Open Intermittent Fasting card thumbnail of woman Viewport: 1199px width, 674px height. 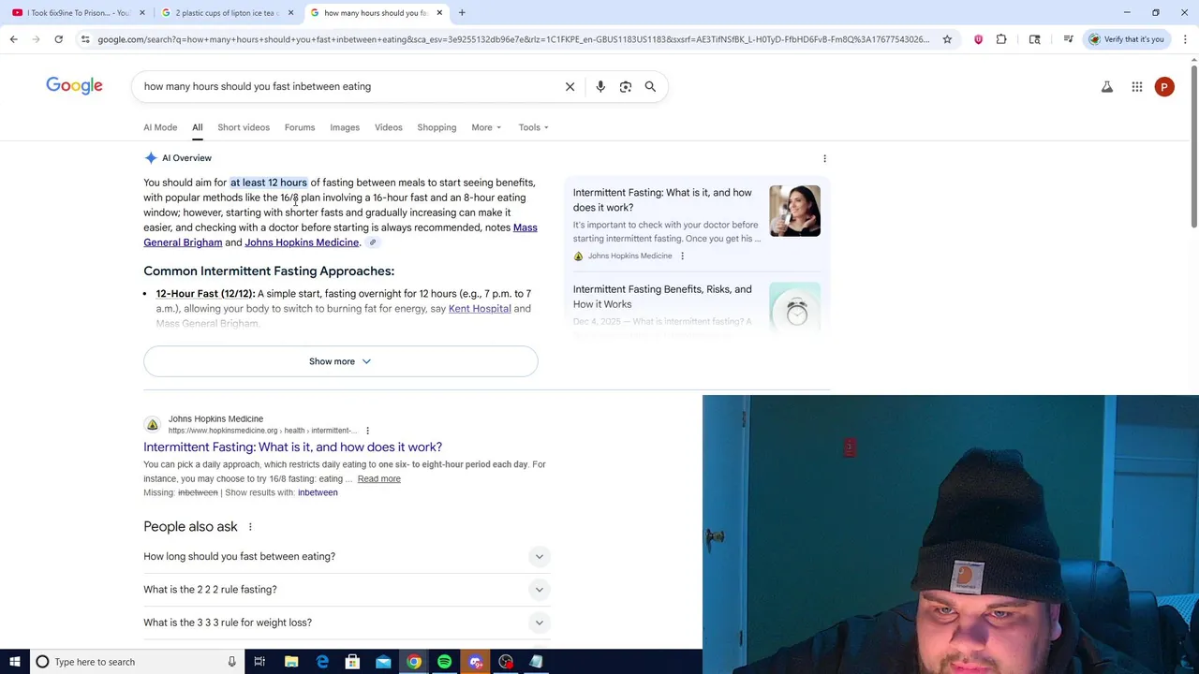[x=794, y=211]
